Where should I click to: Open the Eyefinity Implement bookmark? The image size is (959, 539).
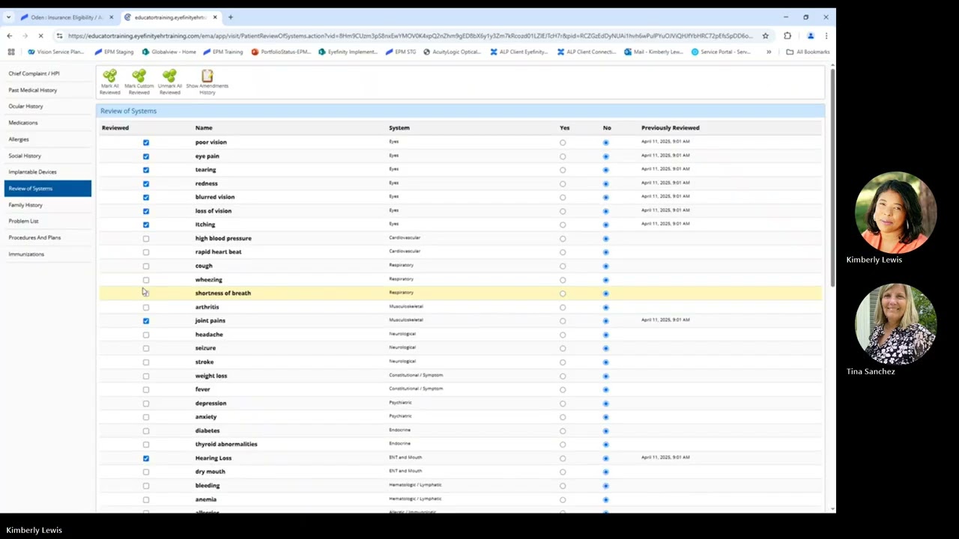tap(348, 52)
